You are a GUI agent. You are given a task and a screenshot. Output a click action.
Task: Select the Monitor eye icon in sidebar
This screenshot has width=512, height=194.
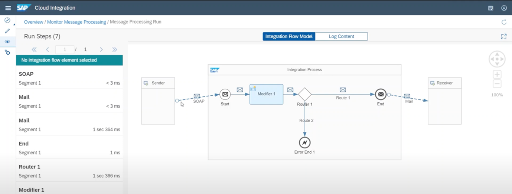[7, 42]
